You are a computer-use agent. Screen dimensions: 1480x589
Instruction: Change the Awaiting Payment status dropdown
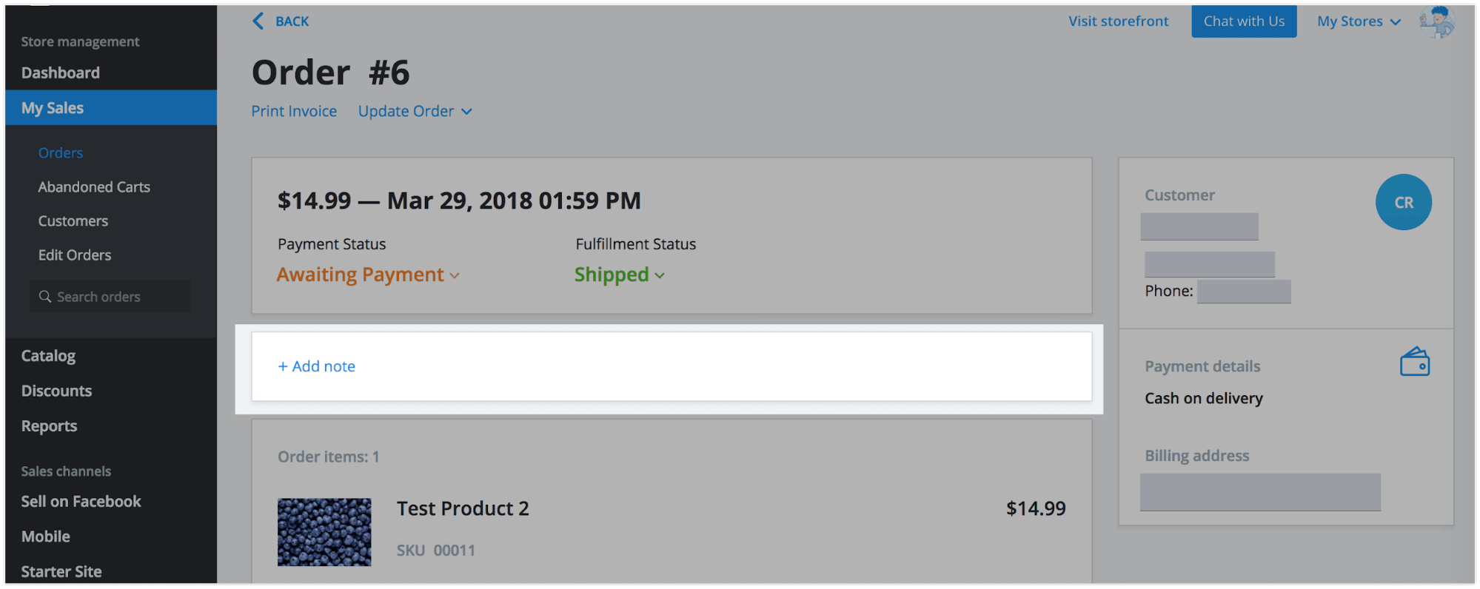[368, 275]
